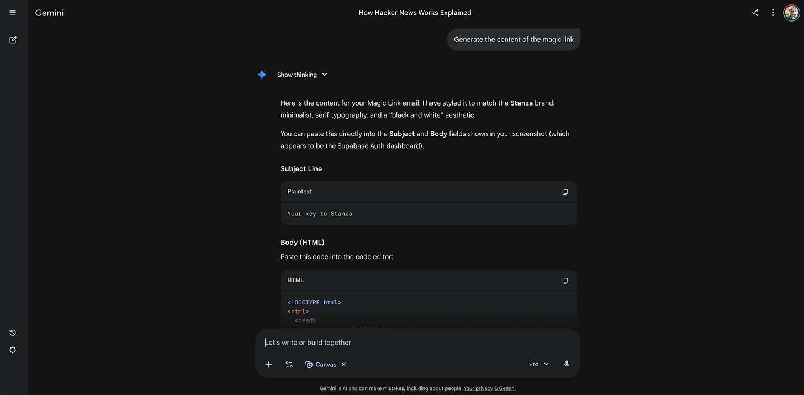Select the magic link prompt bubble
The image size is (804, 395).
point(513,39)
